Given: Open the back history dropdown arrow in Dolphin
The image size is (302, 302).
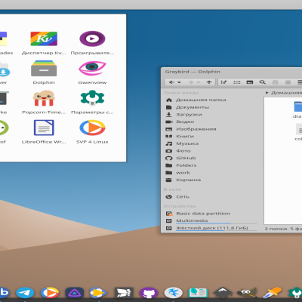Looking at the screenshot, I should tap(179, 82).
